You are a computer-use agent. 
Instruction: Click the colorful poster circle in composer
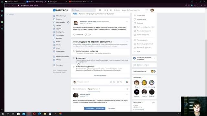127,82
